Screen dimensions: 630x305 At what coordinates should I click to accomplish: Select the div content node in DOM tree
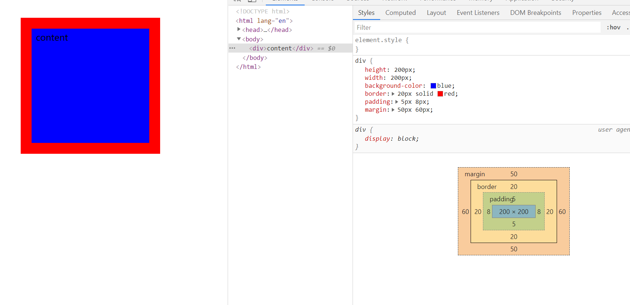[x=290, y=48]
